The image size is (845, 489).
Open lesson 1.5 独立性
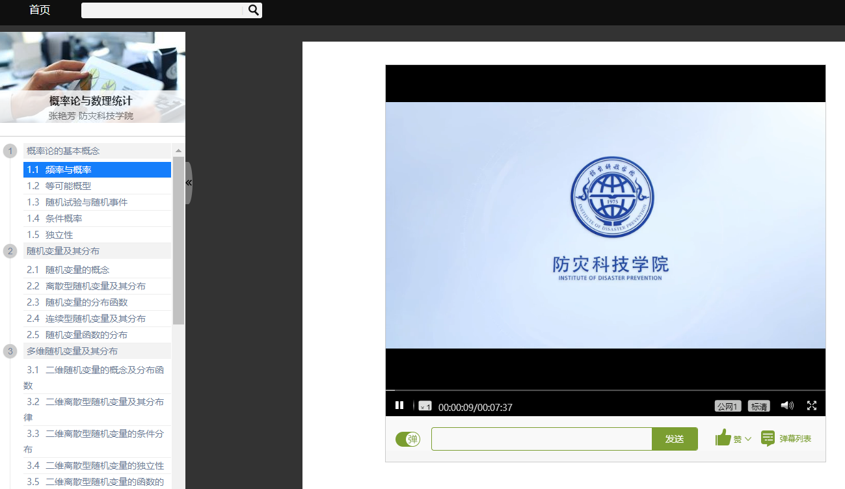click(x=97, y=235)
